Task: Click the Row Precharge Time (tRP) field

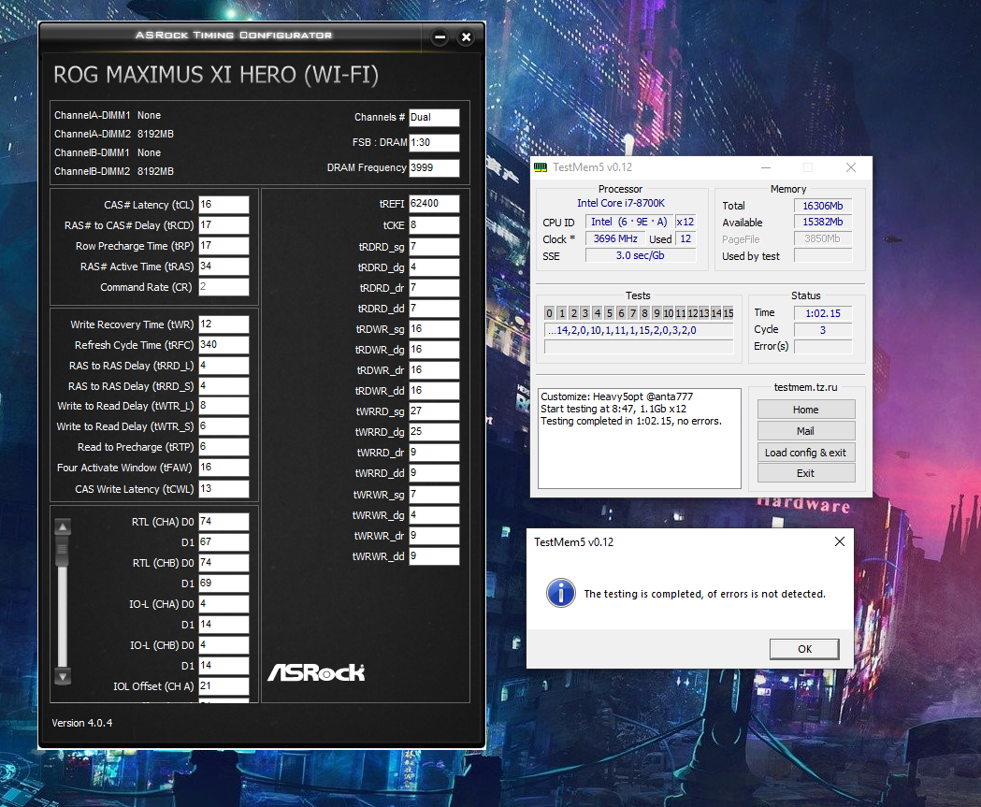Action: pos(224,246)
